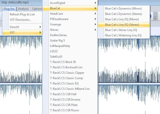Select the EndlessSeries plug-in
The width and height of the screenshot is (160, 114).
coord(70,35)
